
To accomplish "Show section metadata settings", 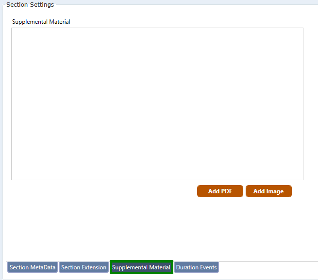I will (x=33, y=267).
